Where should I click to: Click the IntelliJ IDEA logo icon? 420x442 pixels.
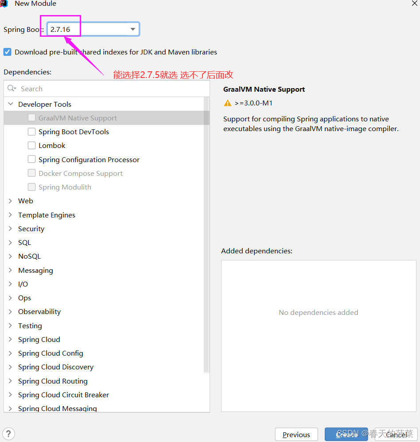coord(4,4)
